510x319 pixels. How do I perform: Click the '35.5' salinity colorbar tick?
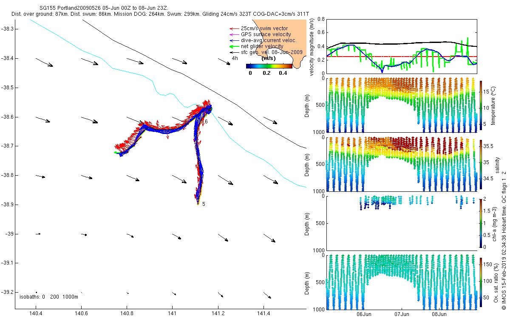click(488, 146)
